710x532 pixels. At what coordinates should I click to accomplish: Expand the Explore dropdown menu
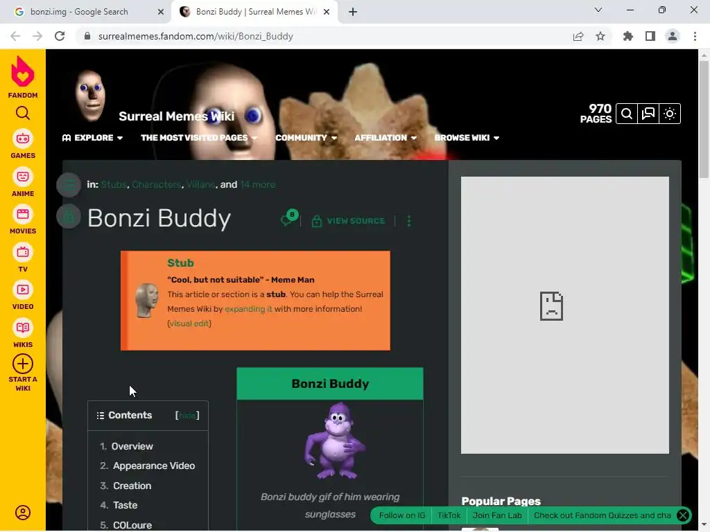click(92, 138)
